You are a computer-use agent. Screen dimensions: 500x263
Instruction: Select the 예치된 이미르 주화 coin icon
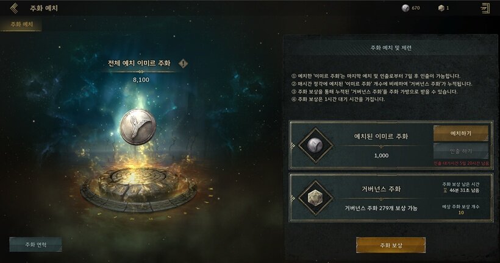(315, 146)
